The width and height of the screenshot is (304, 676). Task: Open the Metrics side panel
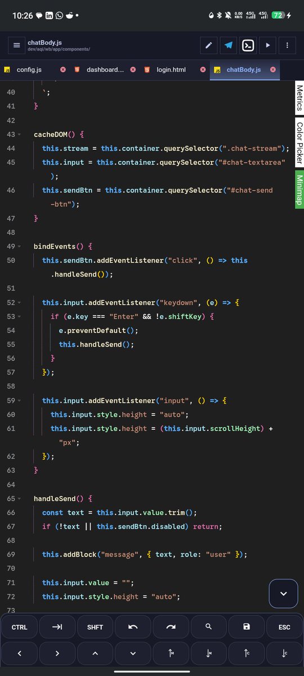299,98
